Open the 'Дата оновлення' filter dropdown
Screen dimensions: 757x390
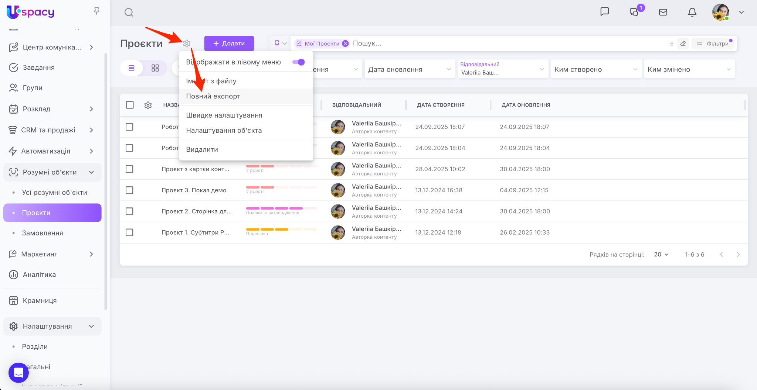click(409, 69)
